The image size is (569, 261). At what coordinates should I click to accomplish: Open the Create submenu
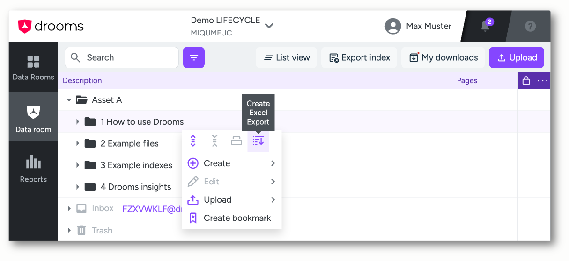pos(232,163)
